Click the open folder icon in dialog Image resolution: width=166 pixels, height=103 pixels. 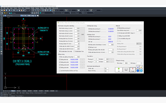pos(141,67)
